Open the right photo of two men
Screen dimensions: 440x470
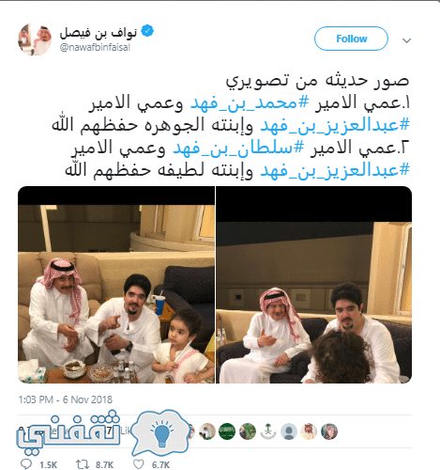tap(314, 285)
